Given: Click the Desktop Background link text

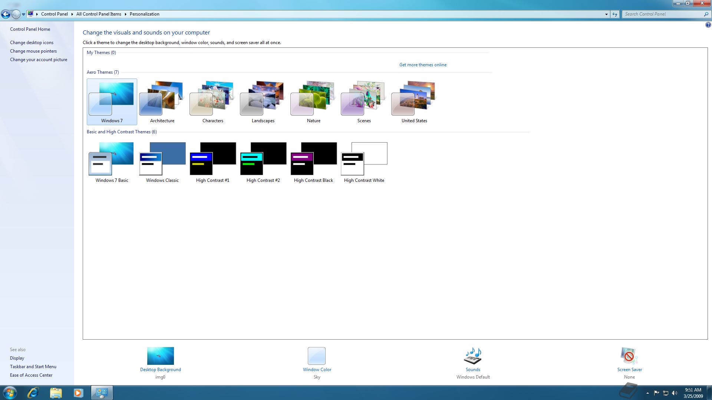Looking at the screenshot, I should tap(160, 370).
